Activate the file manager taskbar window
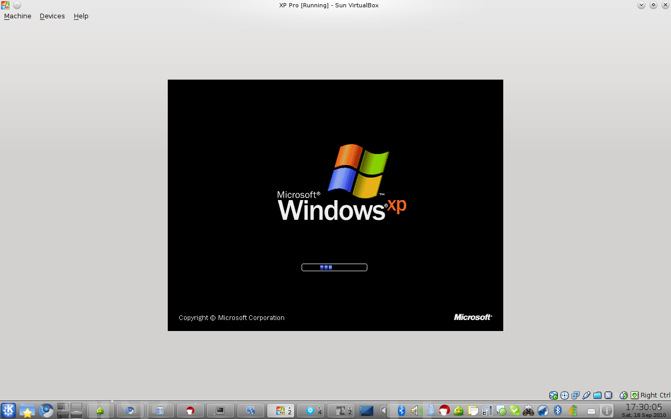The width and height of the screenshot is (671, 419). (x=160, y=411)
